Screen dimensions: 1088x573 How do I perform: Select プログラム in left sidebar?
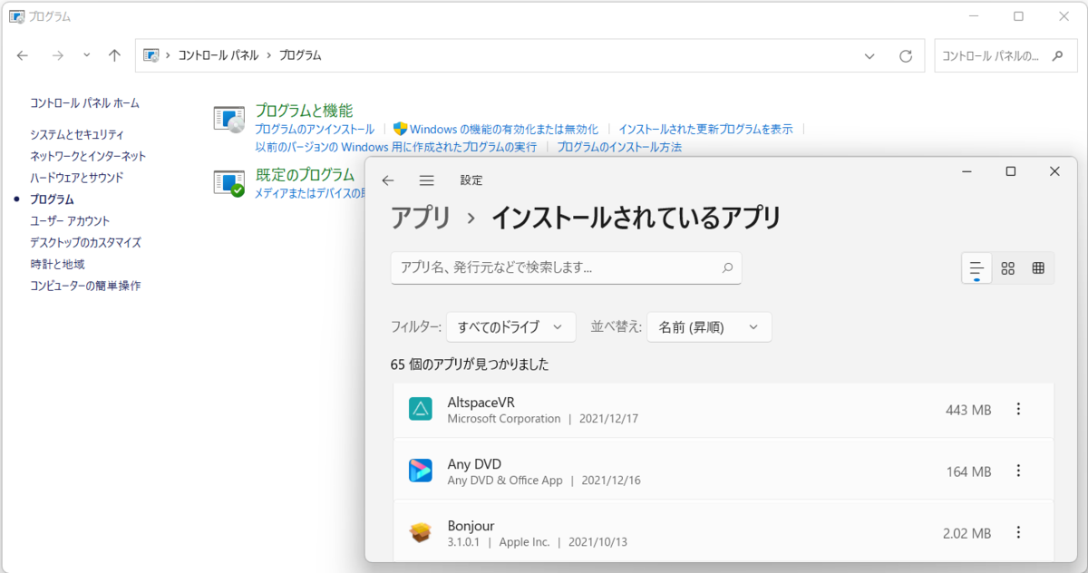(x=52, y=199)
